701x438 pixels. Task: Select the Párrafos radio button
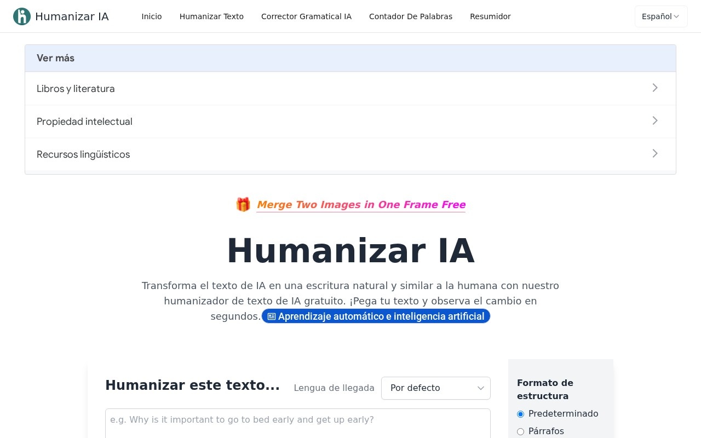(520, 432)
